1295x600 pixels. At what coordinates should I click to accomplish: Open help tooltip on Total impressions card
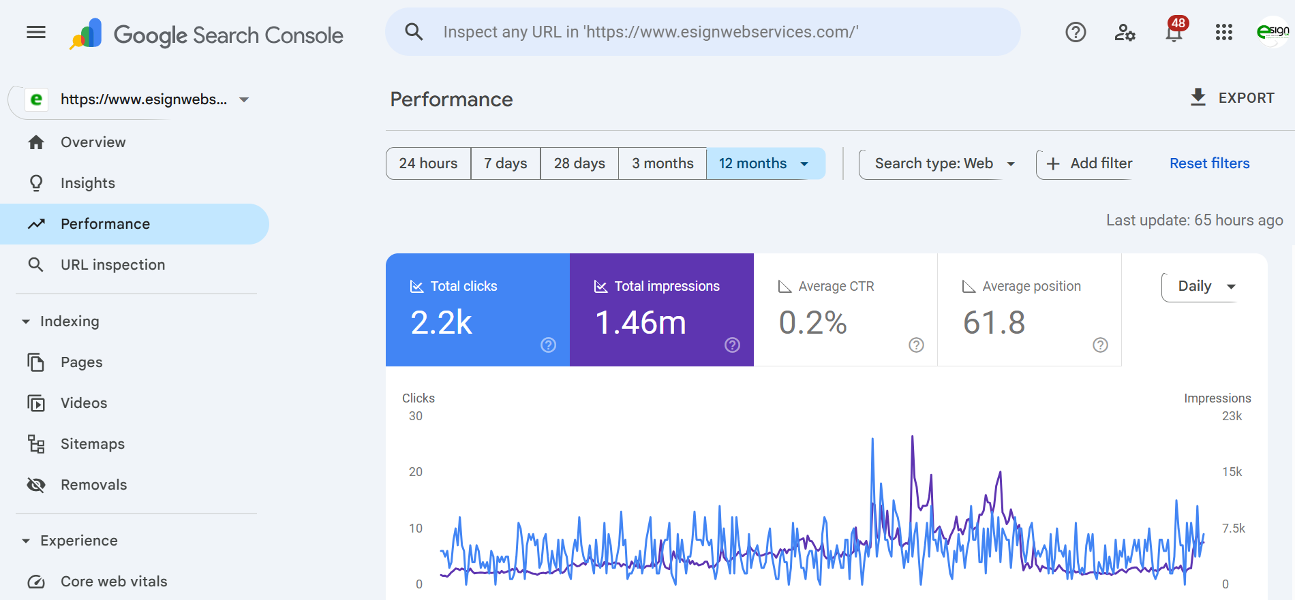pos(732,345)
